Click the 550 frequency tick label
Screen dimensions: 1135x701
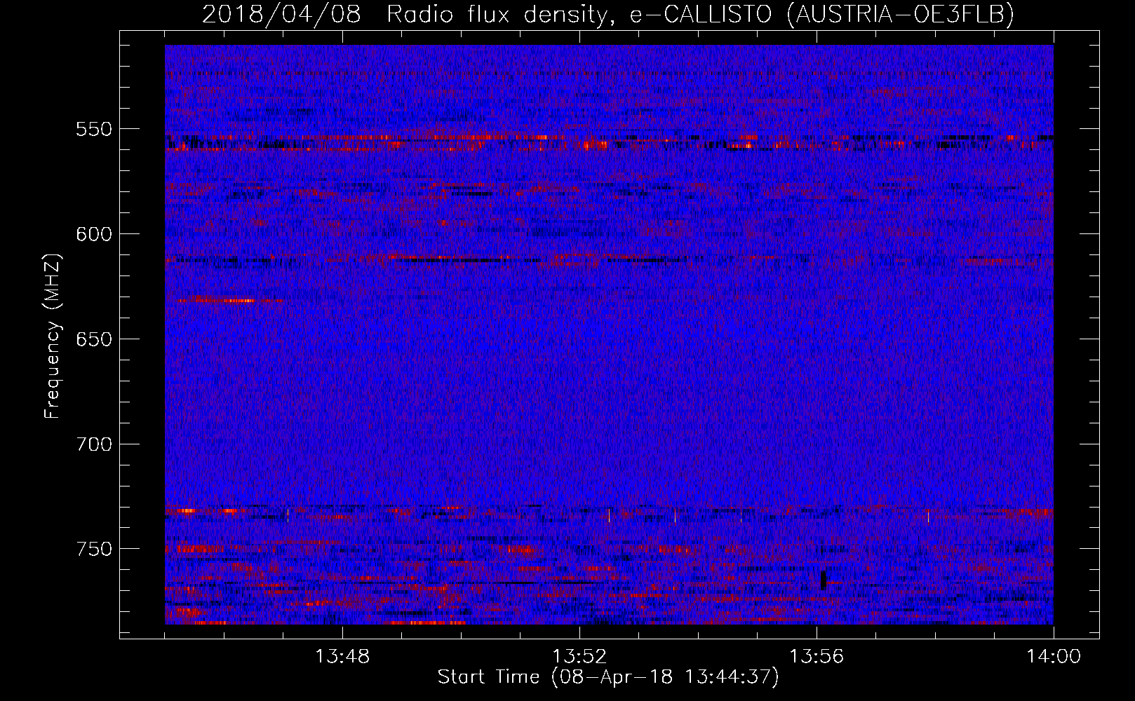point(94,129)
